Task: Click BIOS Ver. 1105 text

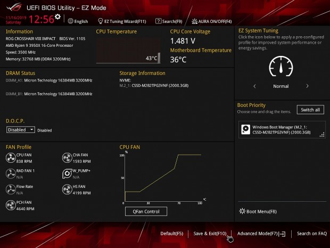Action: coord(72,39)
